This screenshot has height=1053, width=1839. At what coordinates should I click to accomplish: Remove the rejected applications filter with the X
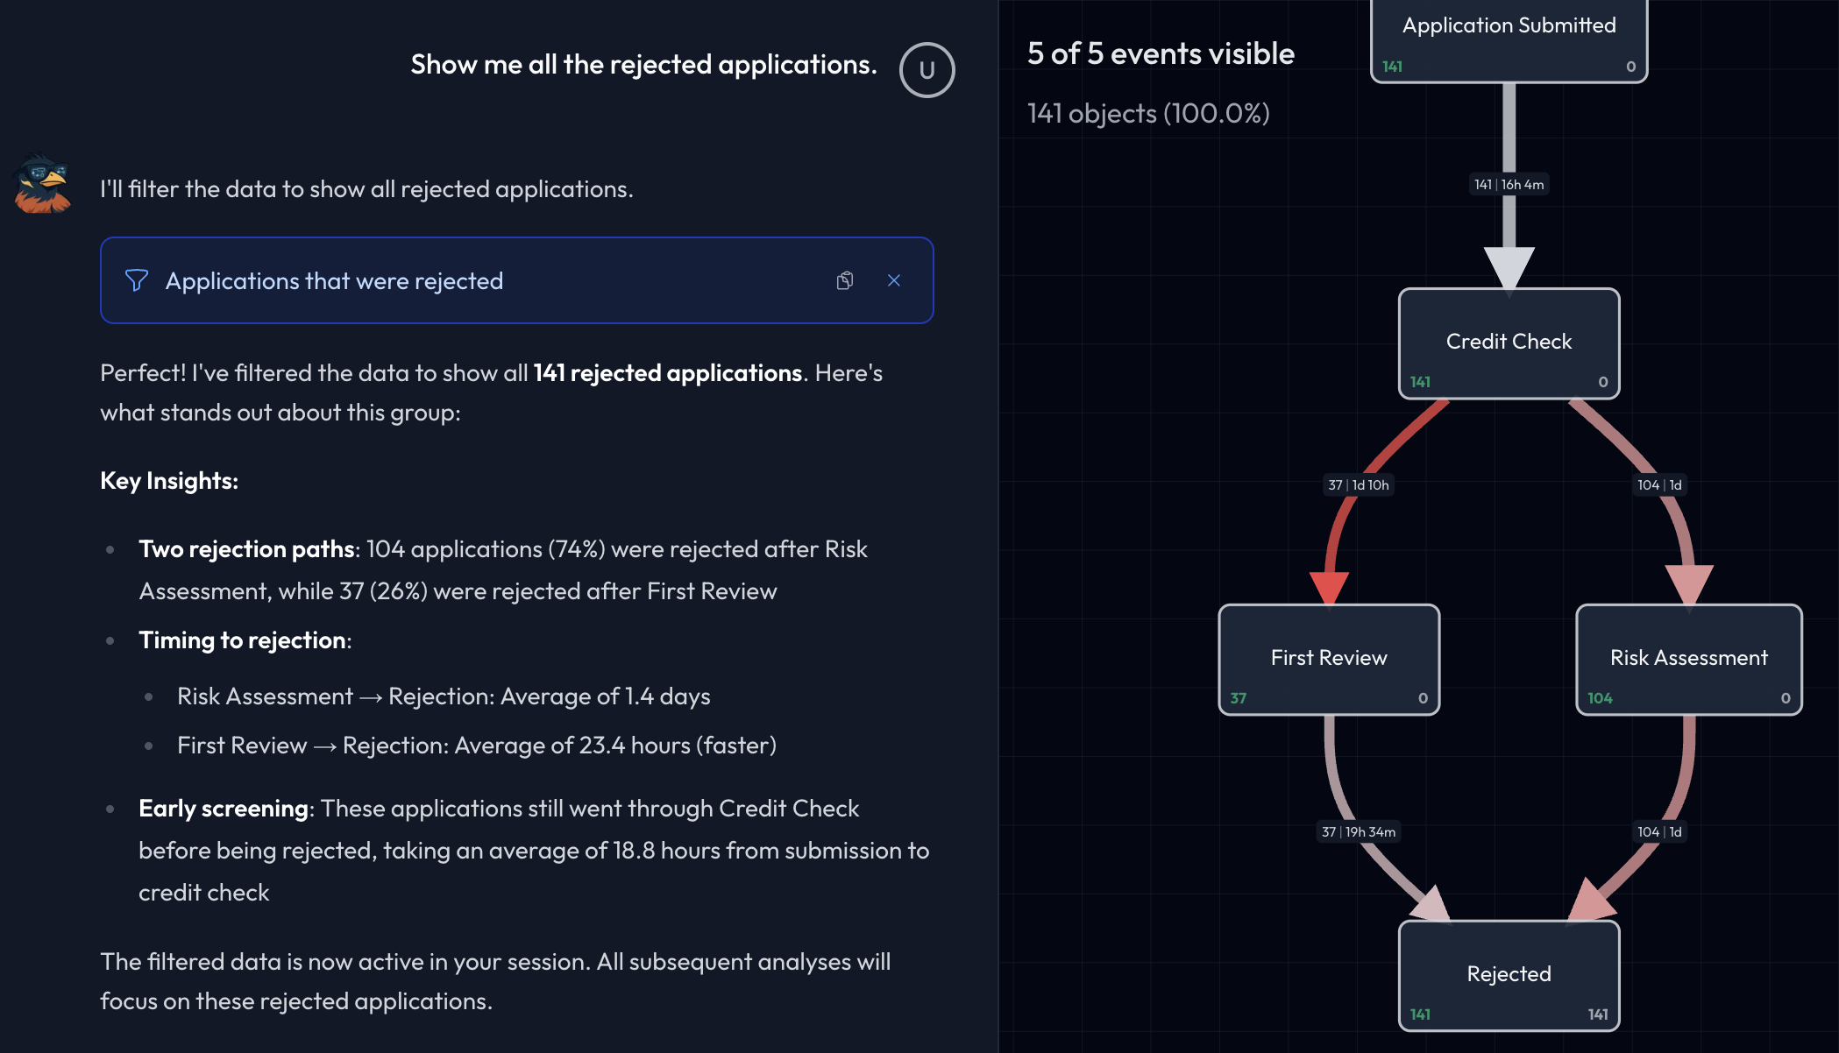pos(894,280)
